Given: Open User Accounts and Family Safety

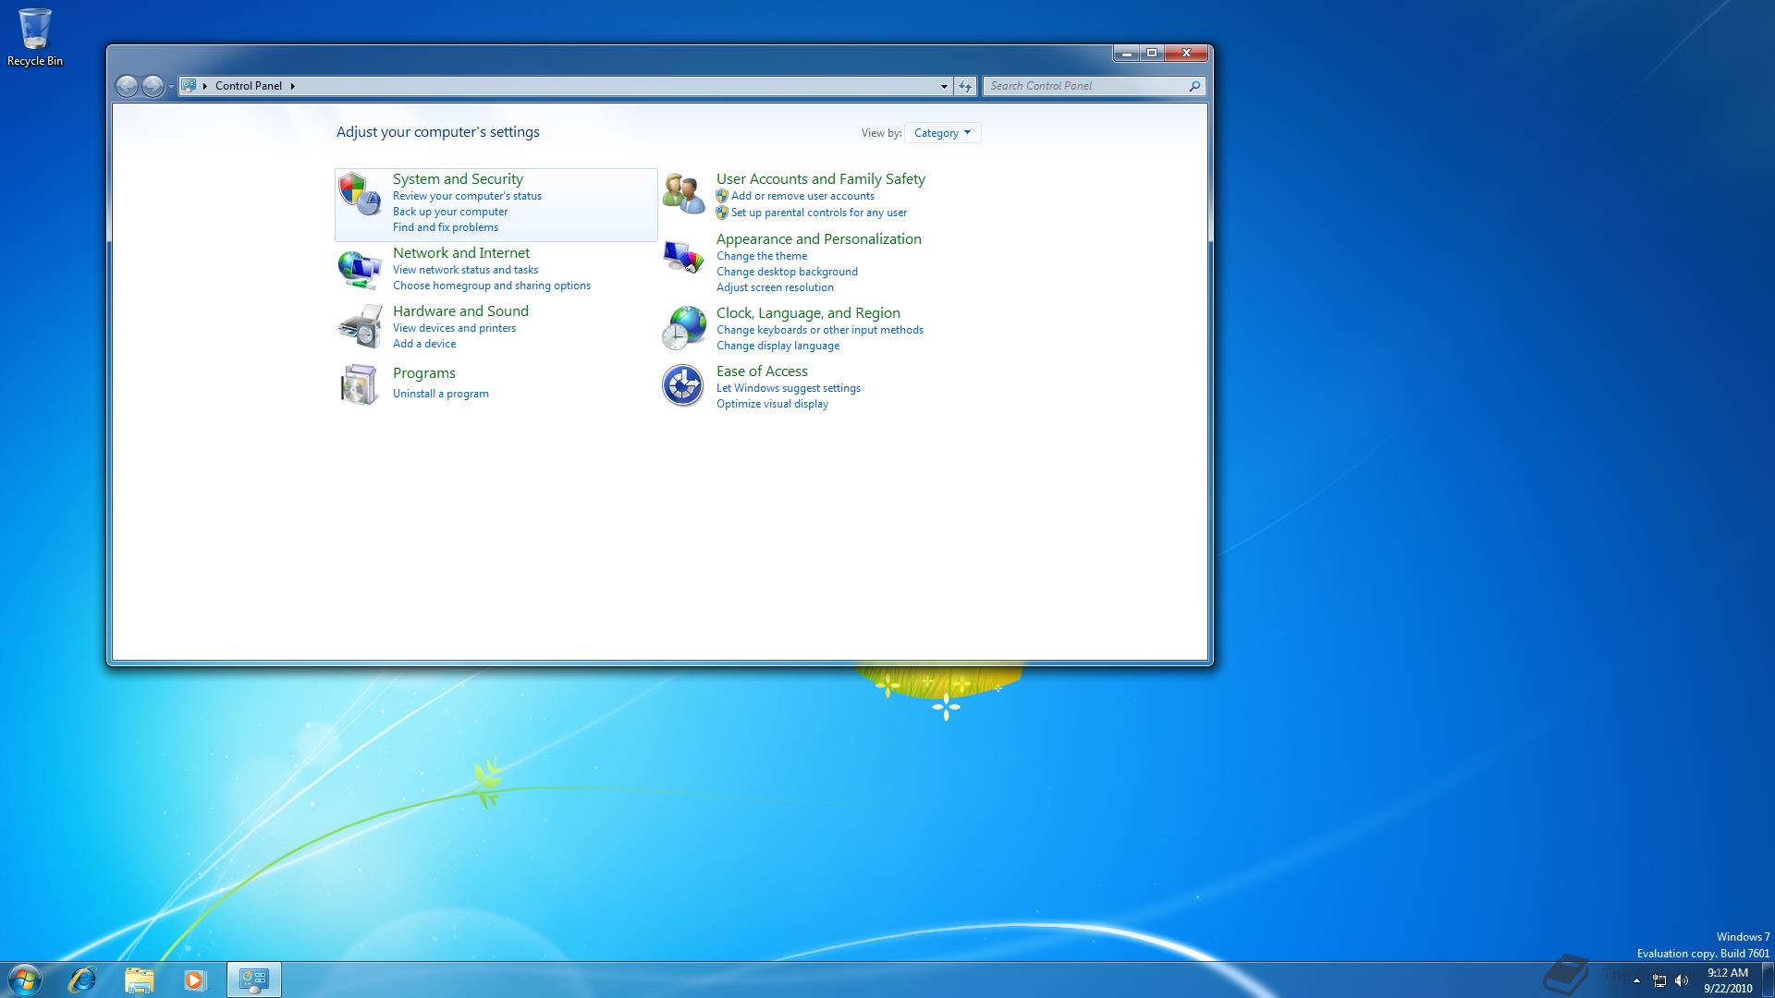Looking at the screenshot, I should pos(821,179).
